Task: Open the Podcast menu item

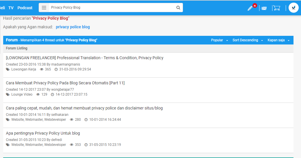Action: click(25, 8)
